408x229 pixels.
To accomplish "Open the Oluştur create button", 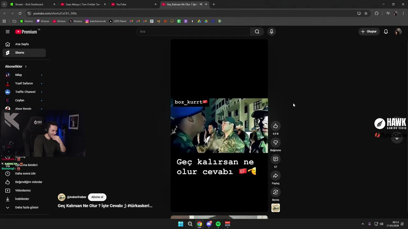I will point(369,31).
